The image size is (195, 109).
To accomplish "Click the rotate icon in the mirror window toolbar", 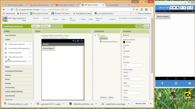I will 188,8.
